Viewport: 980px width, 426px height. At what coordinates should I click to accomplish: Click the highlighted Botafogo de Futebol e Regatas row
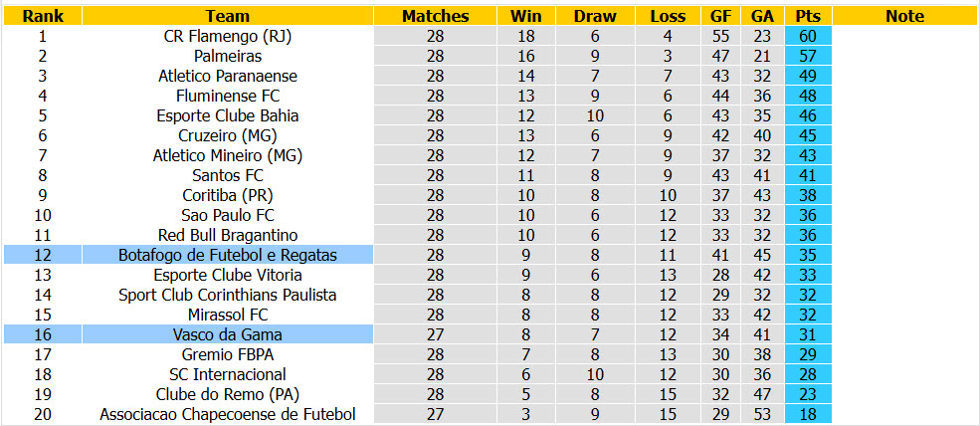pos(189,255)
